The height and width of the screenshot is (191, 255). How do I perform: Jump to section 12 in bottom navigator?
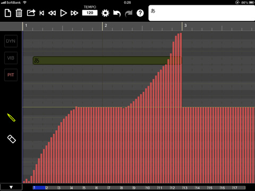(176, 188)
